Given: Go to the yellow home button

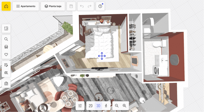Looking at the screenshot, I should click(6, 6).
